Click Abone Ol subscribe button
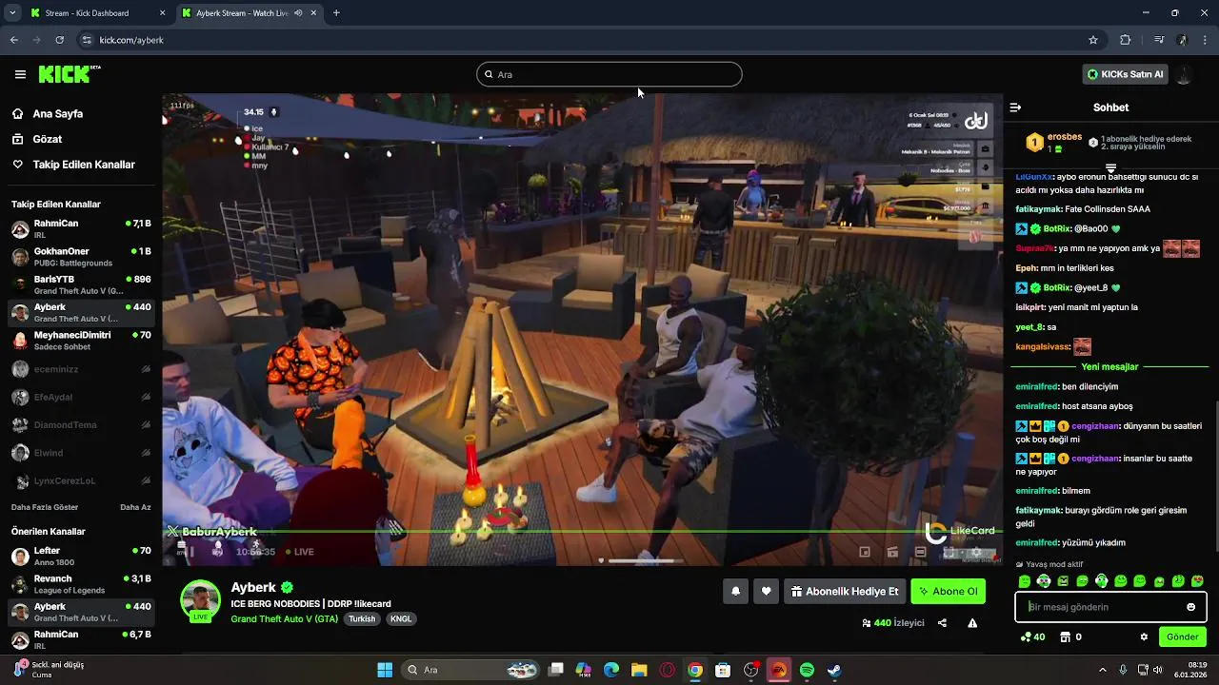Screen dimensions: 1219x685 [x=948, y=591]
